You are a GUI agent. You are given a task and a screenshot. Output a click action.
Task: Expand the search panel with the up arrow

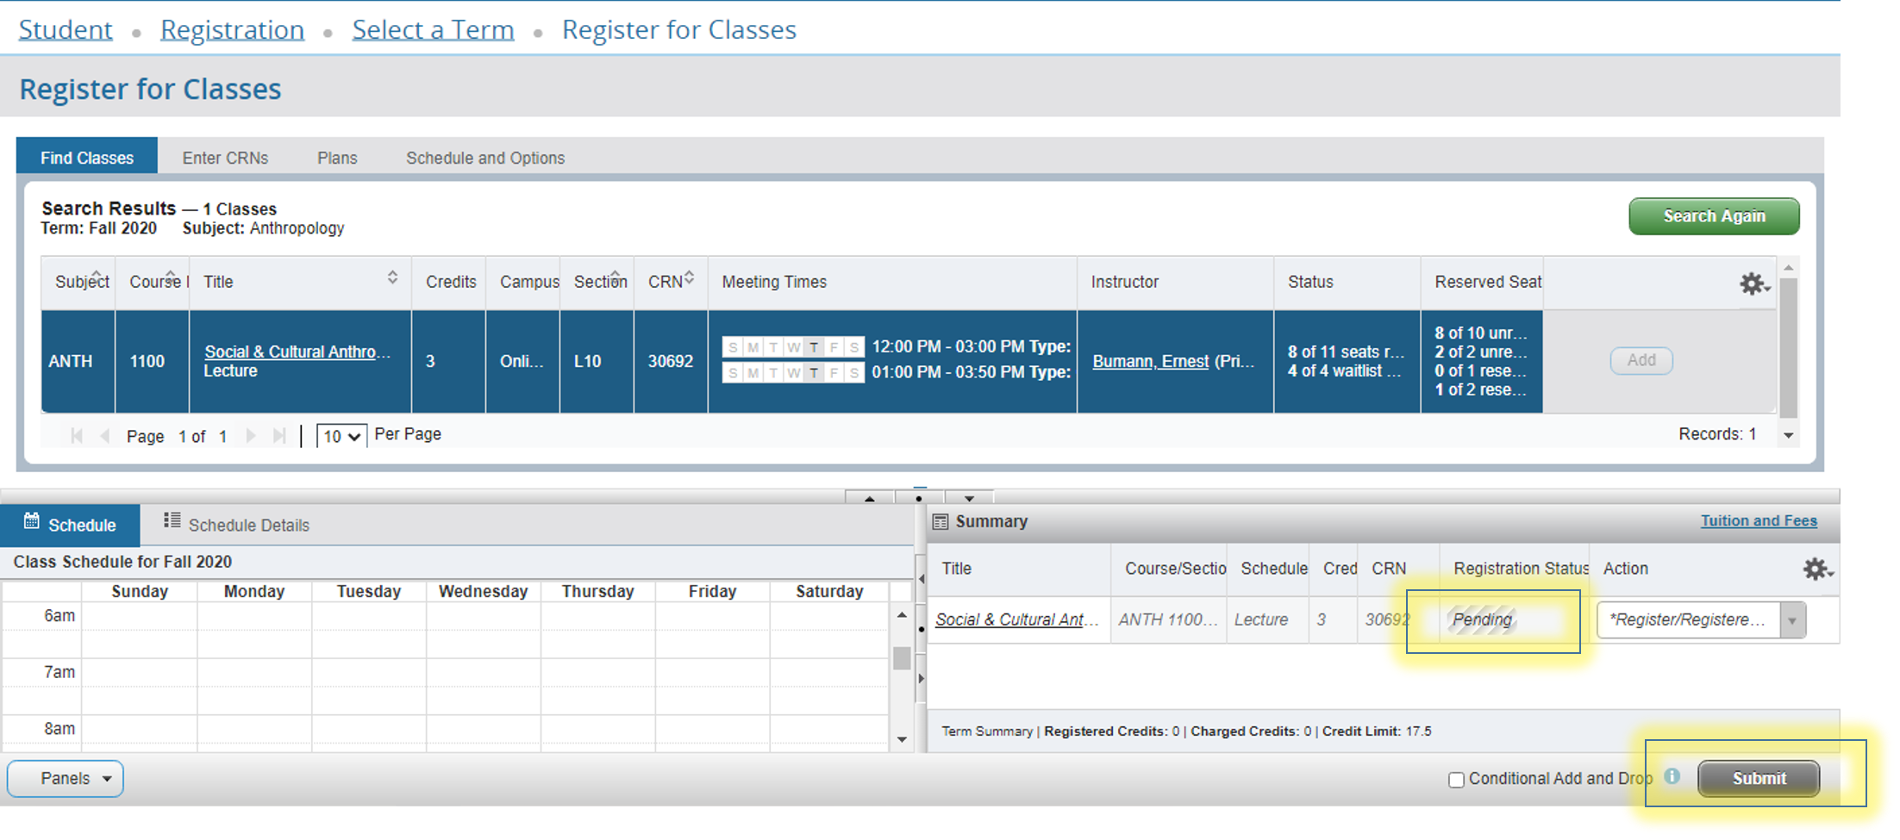(870, 499)
